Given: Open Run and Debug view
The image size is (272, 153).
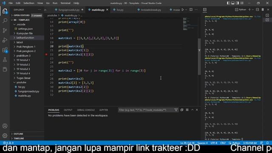Looking at the screenshot, I should (5, 40).
